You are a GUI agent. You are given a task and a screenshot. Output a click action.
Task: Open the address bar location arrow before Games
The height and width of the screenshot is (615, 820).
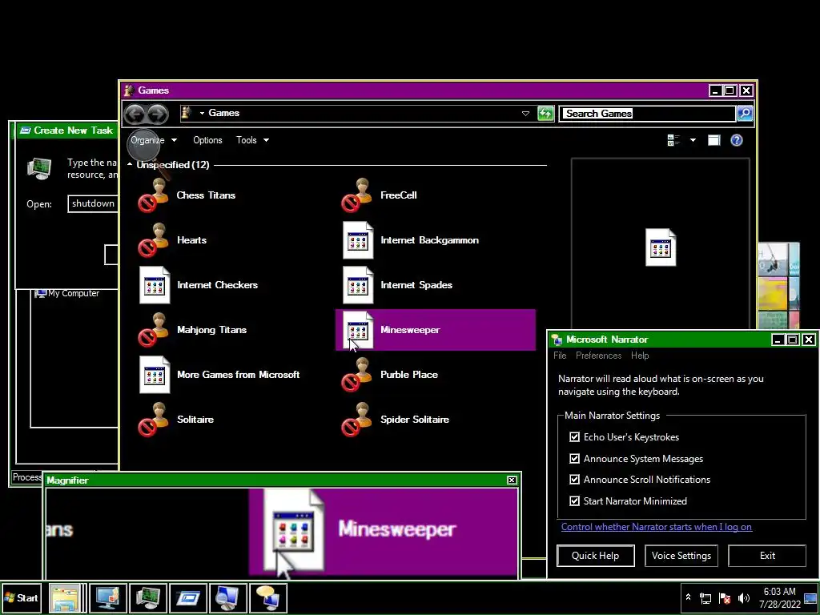tap(202, 114)
